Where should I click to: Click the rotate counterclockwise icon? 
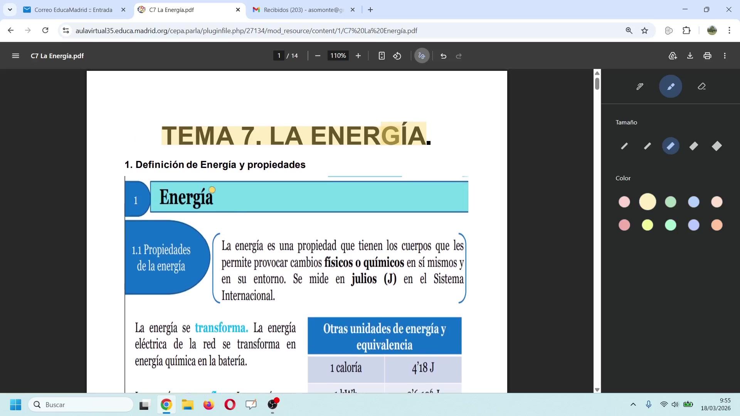pyautogui.click(x=397, y=56)
